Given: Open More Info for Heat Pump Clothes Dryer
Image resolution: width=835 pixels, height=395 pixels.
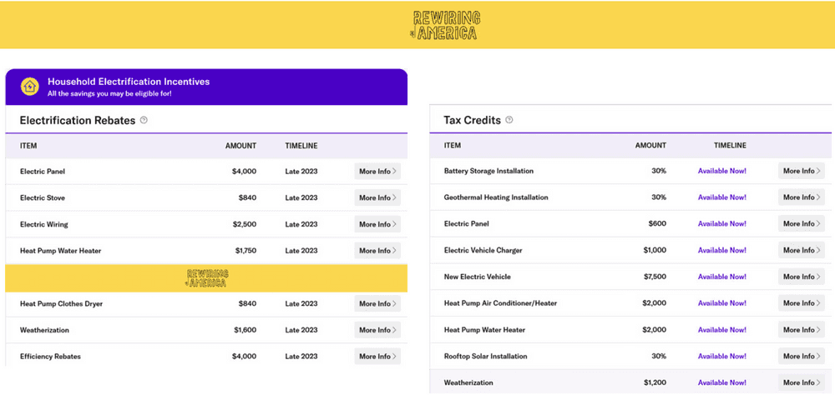Looking at the screenshot, I should (x=377, y=303).
